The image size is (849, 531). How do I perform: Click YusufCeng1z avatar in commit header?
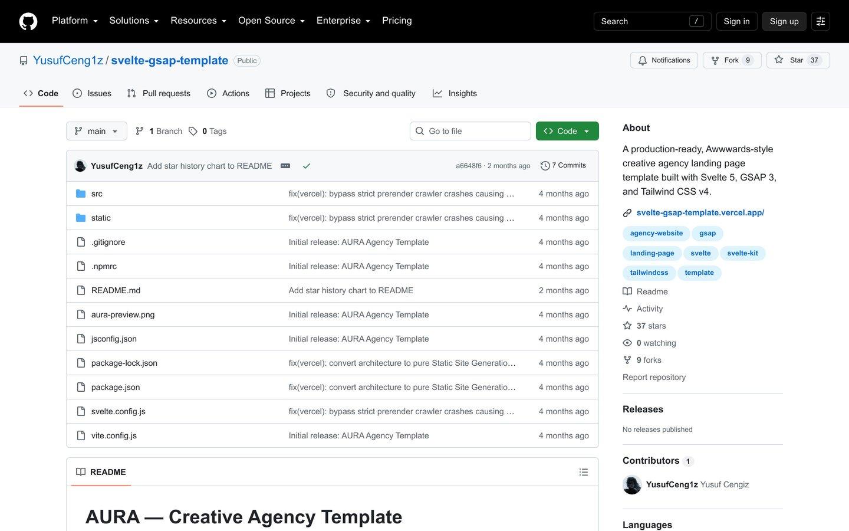[x=80, y=166]
